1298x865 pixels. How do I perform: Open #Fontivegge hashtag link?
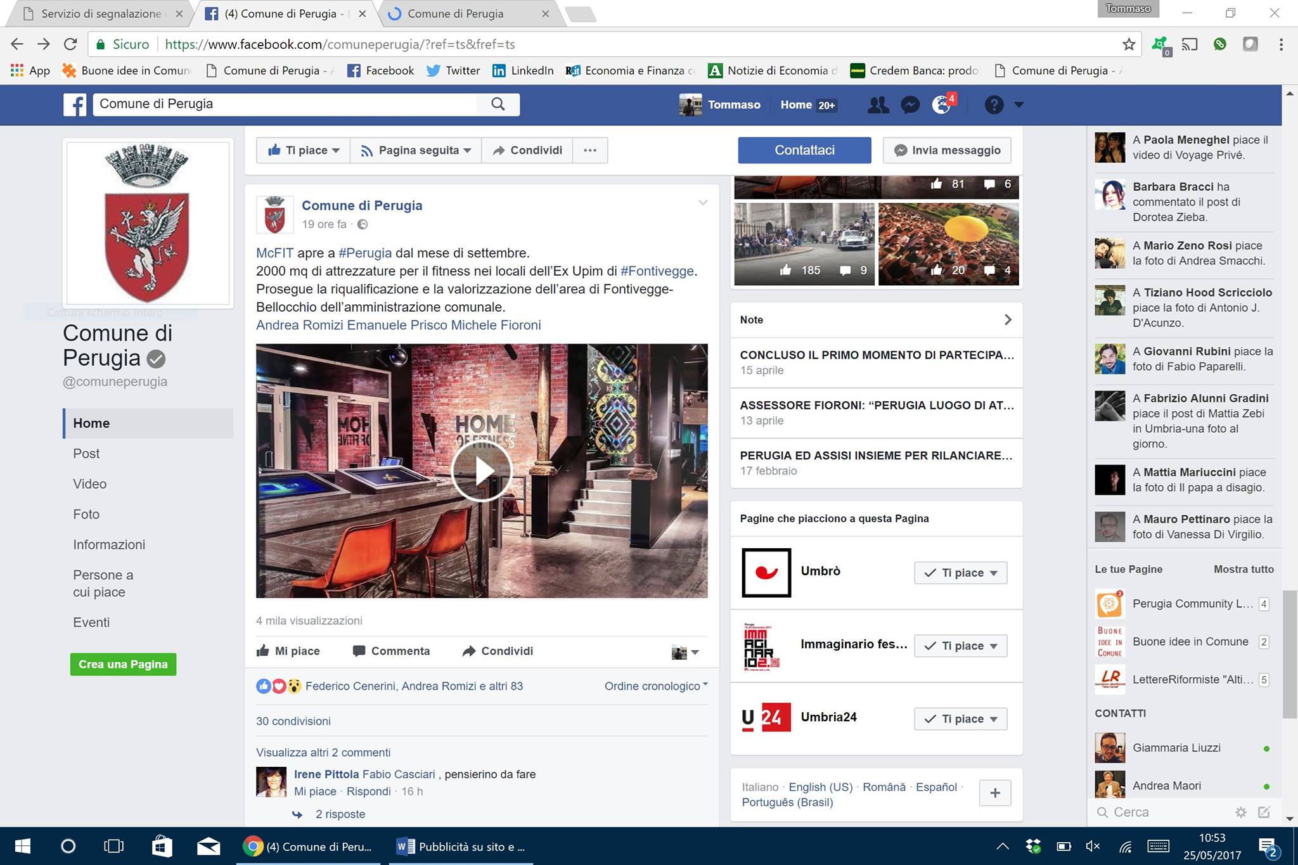tap(657, 271)
